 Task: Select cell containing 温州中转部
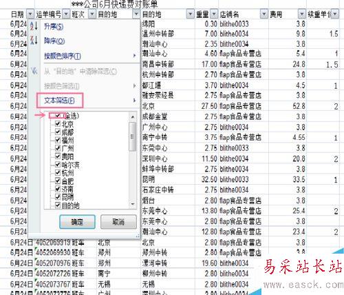point(168,34)
